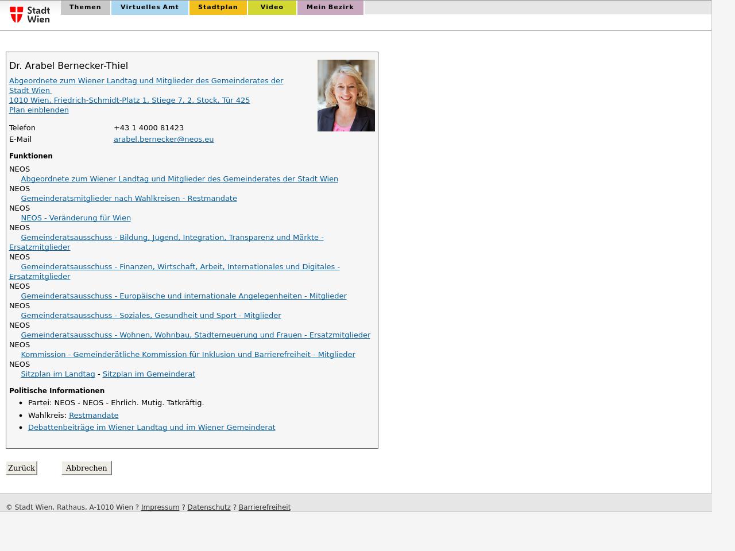Open Europäische und internationale Angelegenheiten committee

coord(184,296)
